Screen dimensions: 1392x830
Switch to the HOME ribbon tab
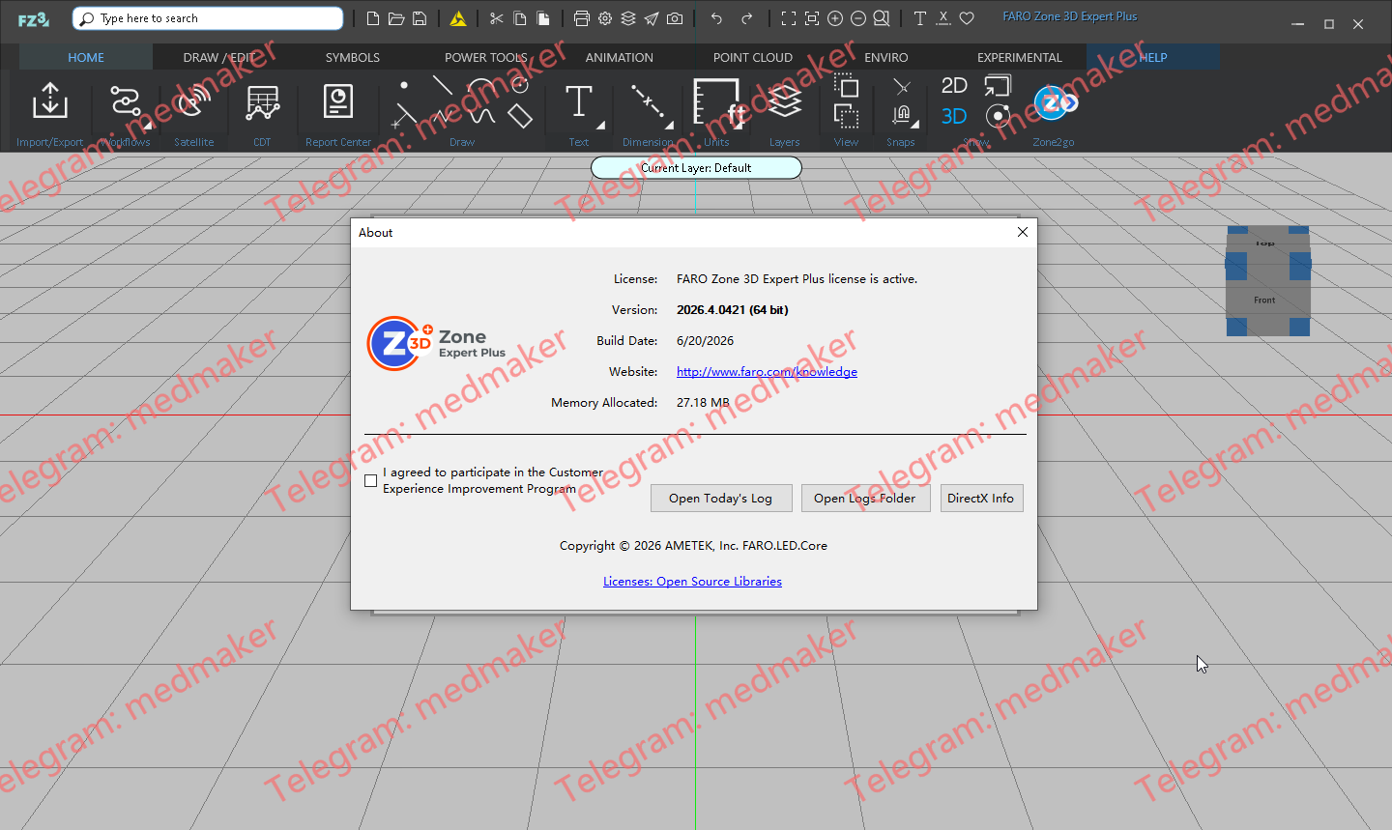(x=86, y=58)
